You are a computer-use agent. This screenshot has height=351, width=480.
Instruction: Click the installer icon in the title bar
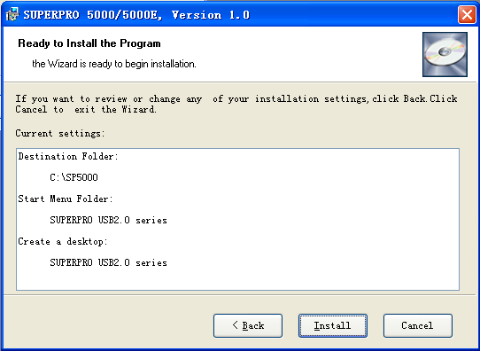pyautogui.click(x=12, y=14)
